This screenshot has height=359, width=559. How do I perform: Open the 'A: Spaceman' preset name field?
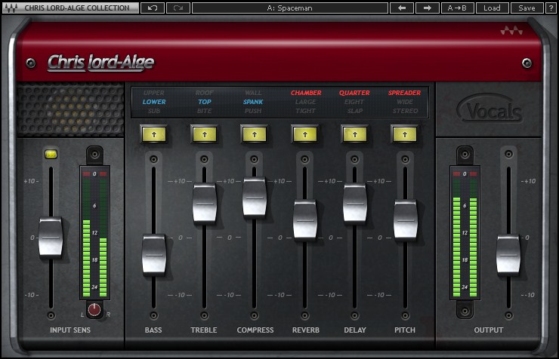coord(289,8)
